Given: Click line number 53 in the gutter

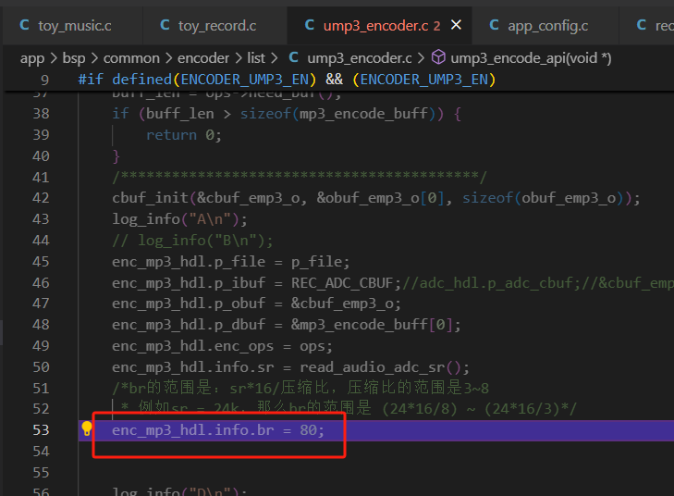Looking at the screenshot, I should [41, 429].
